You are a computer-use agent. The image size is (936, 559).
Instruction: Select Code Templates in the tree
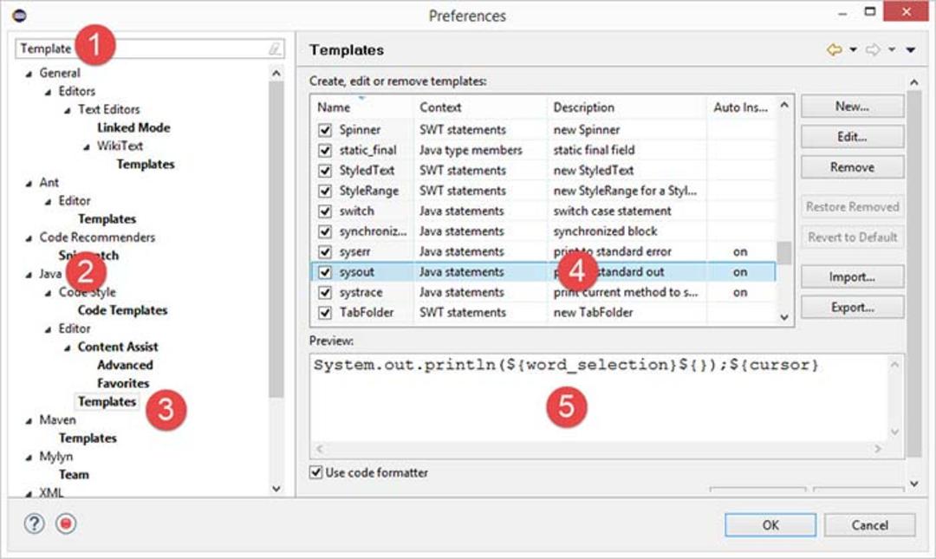click(x=122, y=310)
